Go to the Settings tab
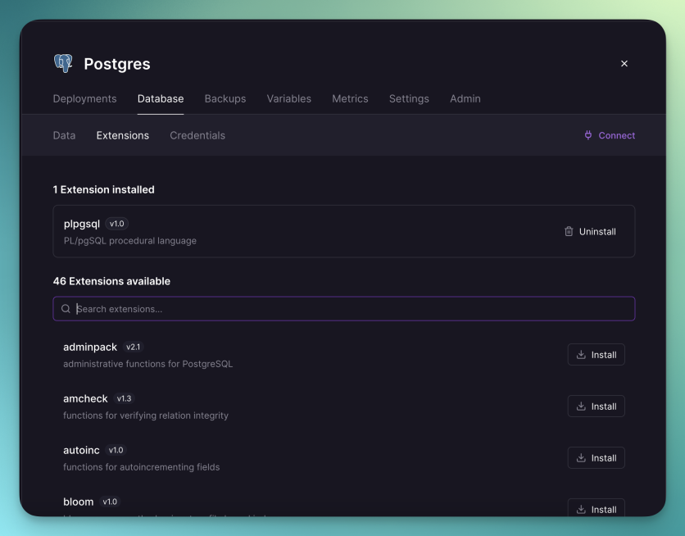This screenshot has width=685, height=536. pyautogui.click(x=409, y=98)
